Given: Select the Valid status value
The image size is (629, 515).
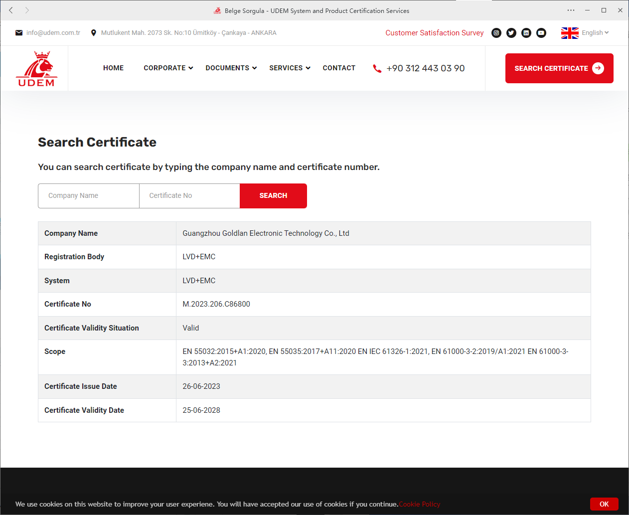Looking at the screenshot, I should (191, 328).
